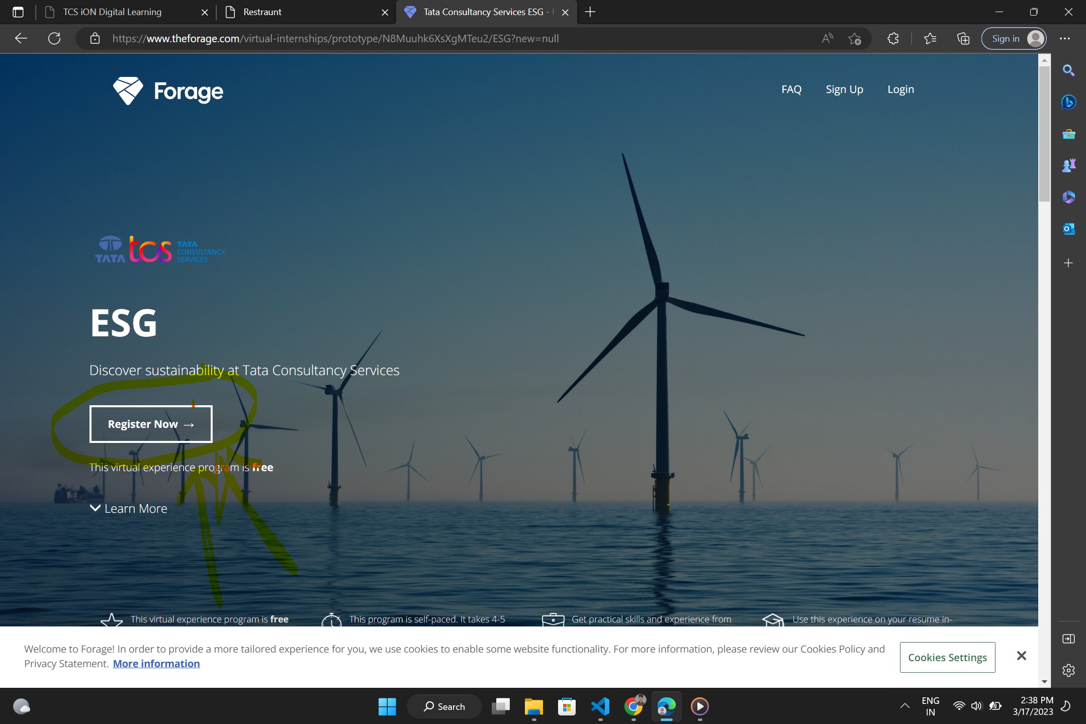Click the Edge sidebar search icon
The width and height of the screenshot is (1086, 724).
(1068, 70)
